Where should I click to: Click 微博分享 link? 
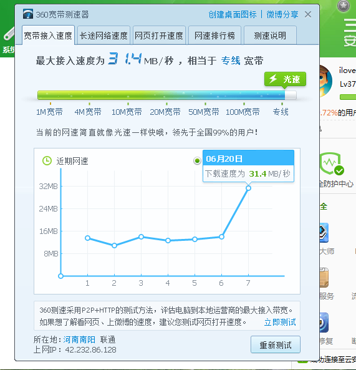pos(282,14)
